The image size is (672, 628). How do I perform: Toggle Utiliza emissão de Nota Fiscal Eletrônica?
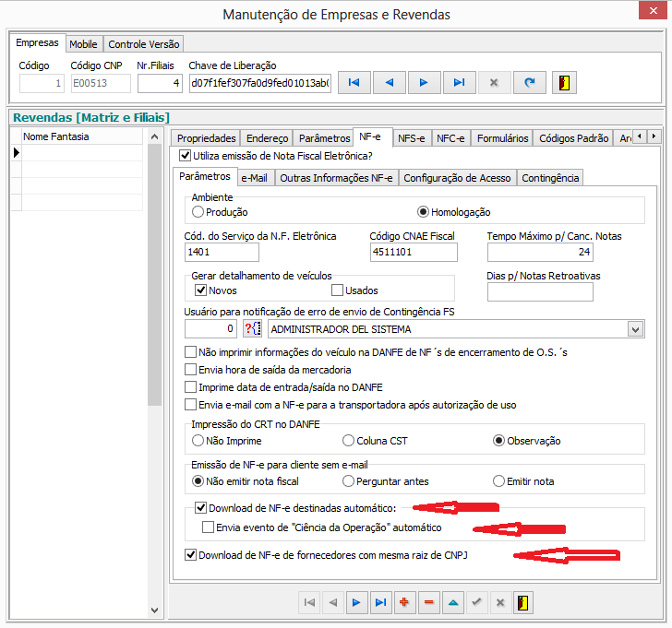(186, 156)
